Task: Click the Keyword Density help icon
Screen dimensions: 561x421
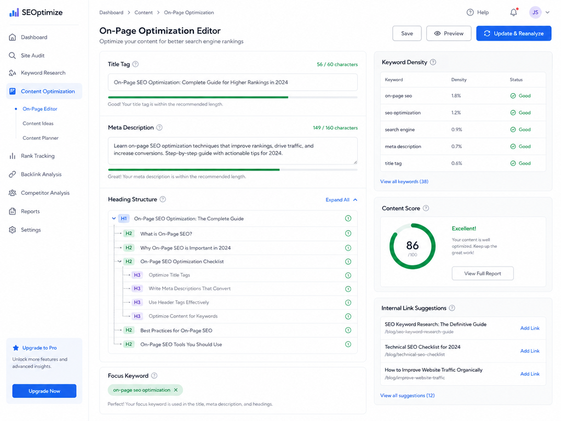Action: click(433, 62)
